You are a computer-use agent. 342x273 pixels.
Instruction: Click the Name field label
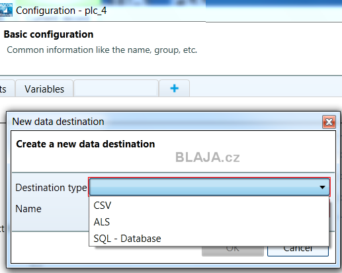[28, 209]
